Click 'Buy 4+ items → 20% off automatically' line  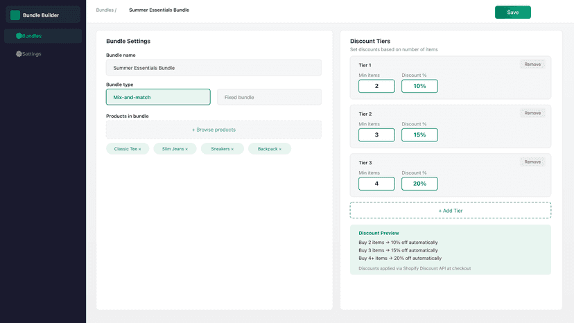(400, 258)
